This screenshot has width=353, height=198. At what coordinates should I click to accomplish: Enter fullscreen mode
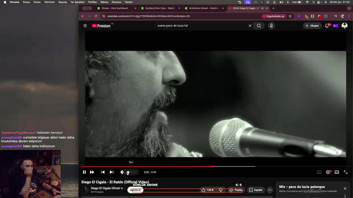[346, 172]
